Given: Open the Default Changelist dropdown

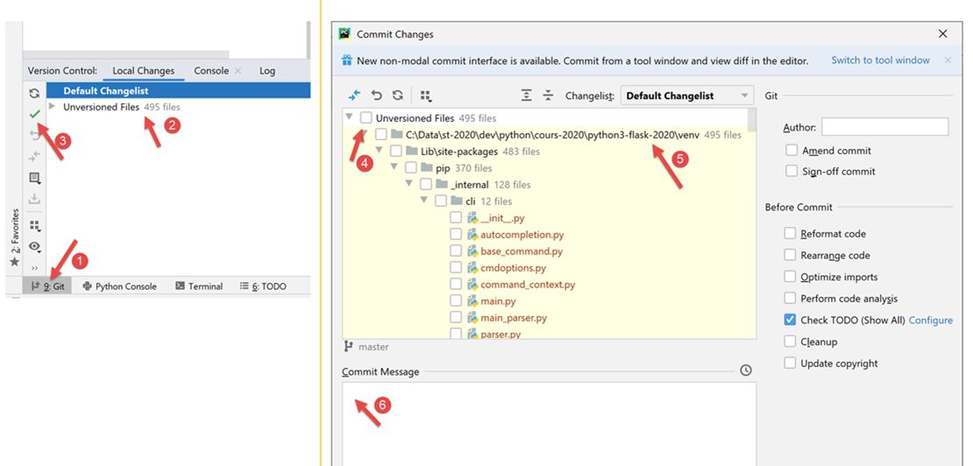Looking at the screenshot, I should pos(687,95).
